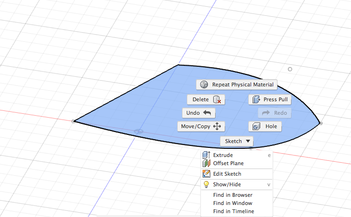The image size is (351, 217).
Task: Click Repeat Physical Material button
Action: click(237, 84)
